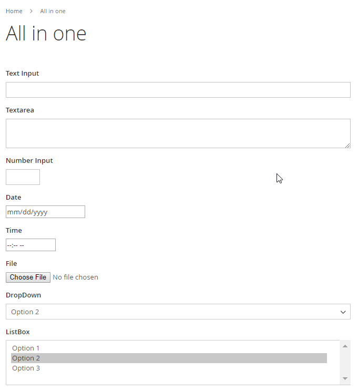
Task: Select Option 3 in the ListBox
Action: pyautogui.click(x=169, y=368)
